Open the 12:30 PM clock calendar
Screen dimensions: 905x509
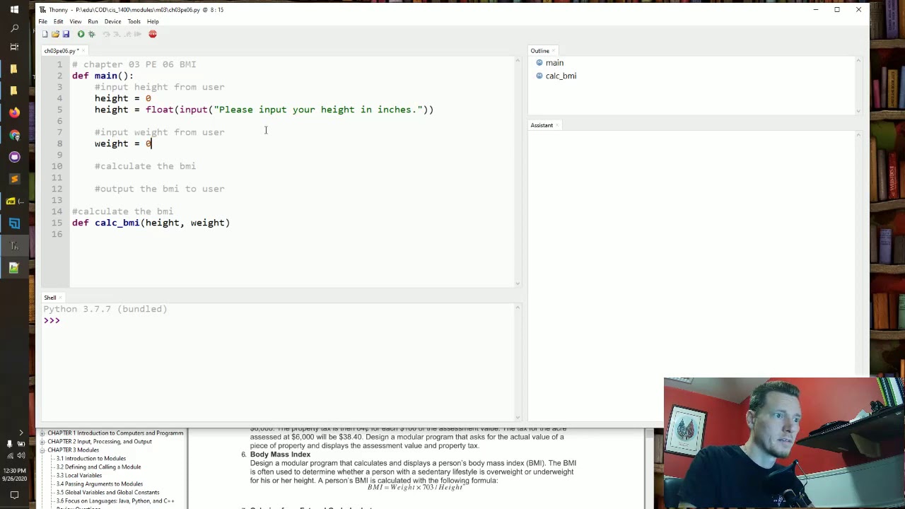(x=14, y=474)
